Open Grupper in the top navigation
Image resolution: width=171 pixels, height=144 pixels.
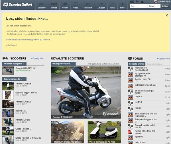pos(101,6)
